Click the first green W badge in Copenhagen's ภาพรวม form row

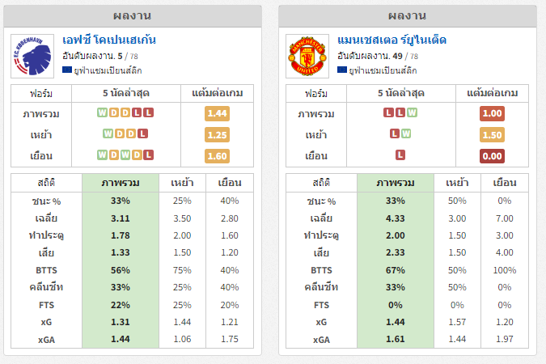[102, 112]
